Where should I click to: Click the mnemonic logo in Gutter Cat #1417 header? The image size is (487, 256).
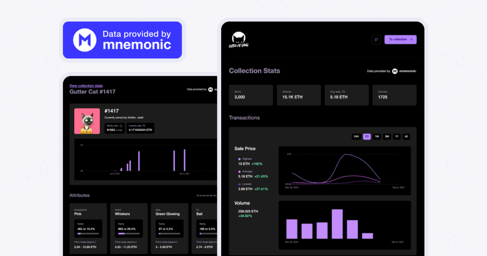(210, 89)
